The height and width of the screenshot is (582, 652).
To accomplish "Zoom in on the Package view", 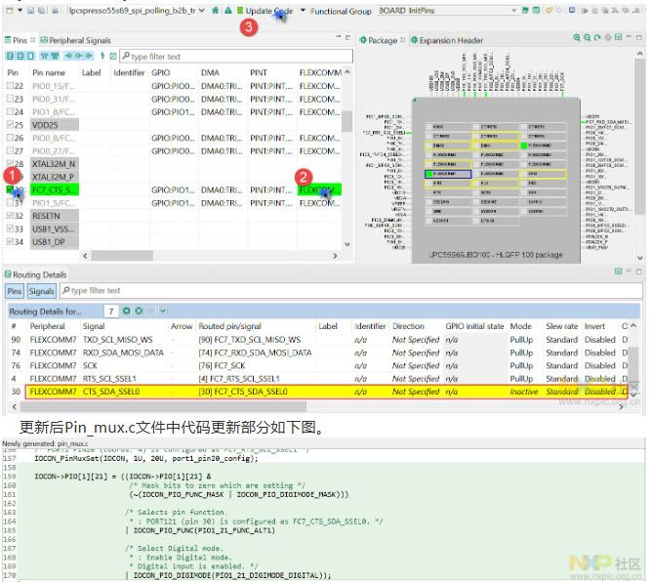I will [x=576, y=37].
